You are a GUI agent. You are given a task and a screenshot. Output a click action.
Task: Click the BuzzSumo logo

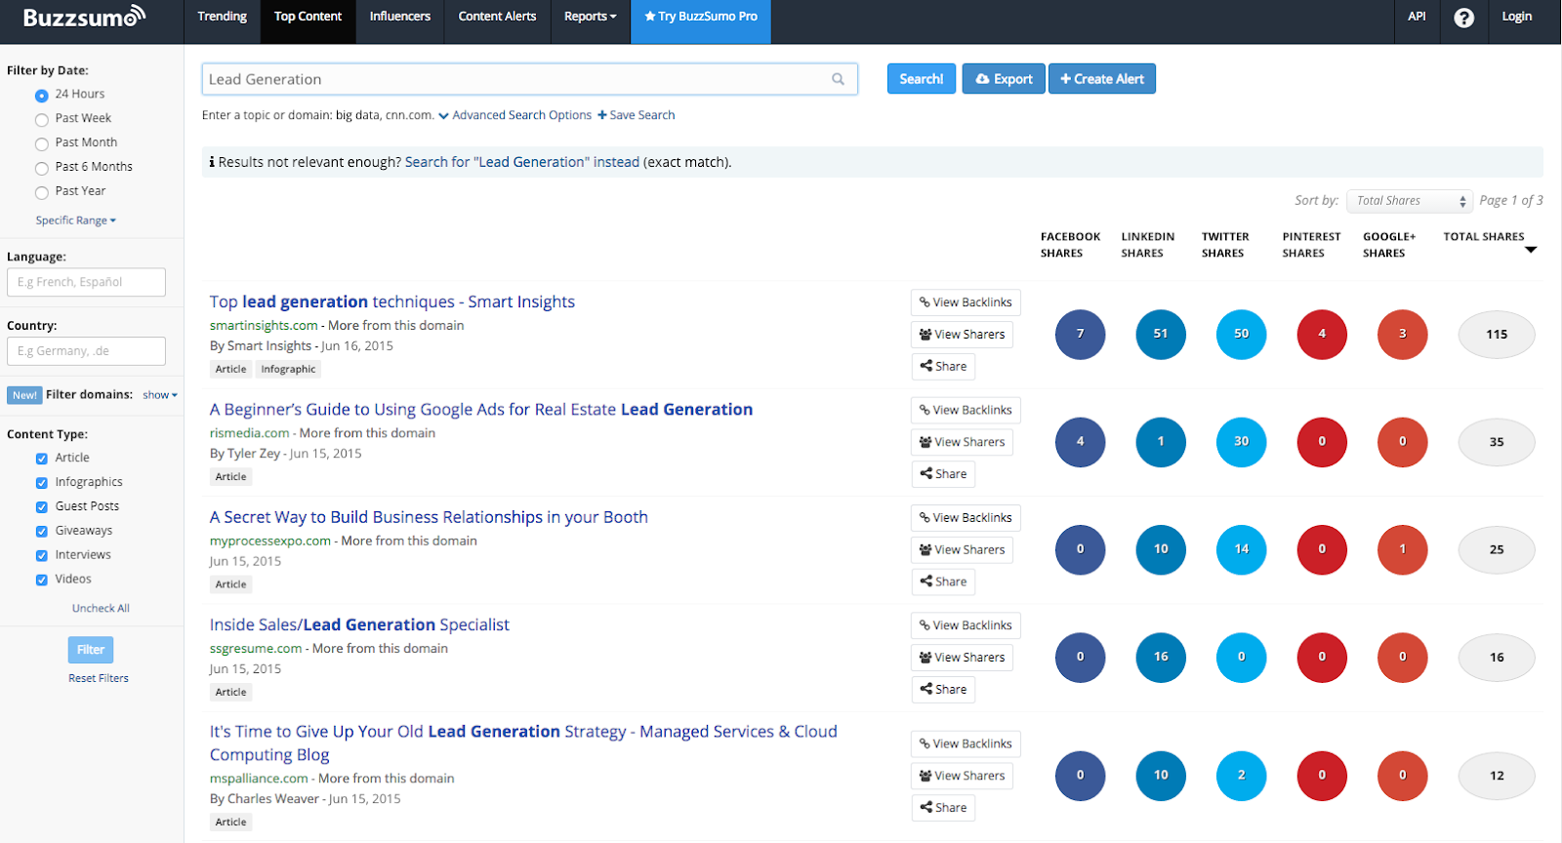point(84,17)
